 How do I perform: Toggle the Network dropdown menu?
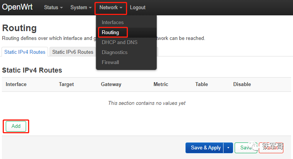111,7
